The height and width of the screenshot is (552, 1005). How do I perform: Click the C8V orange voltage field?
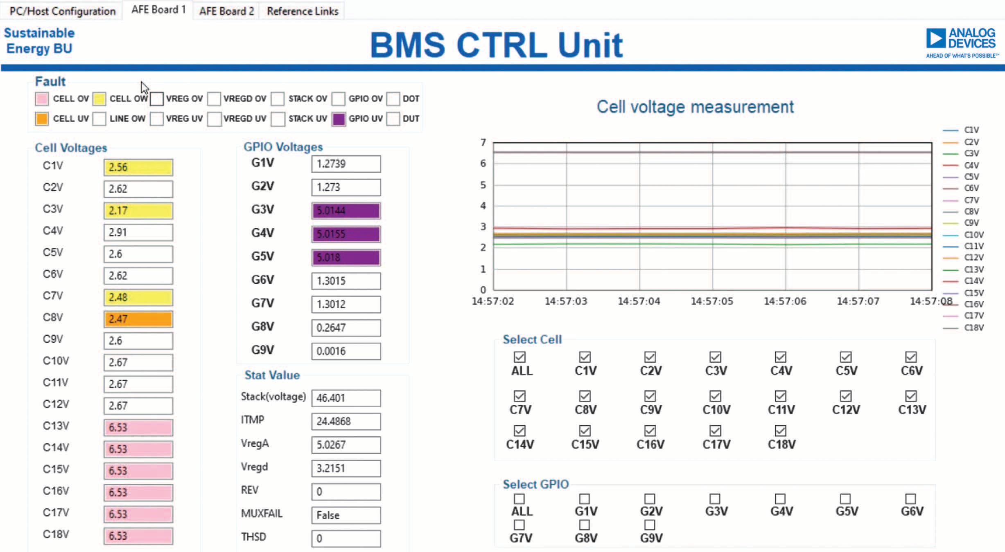tap(138, 319)
